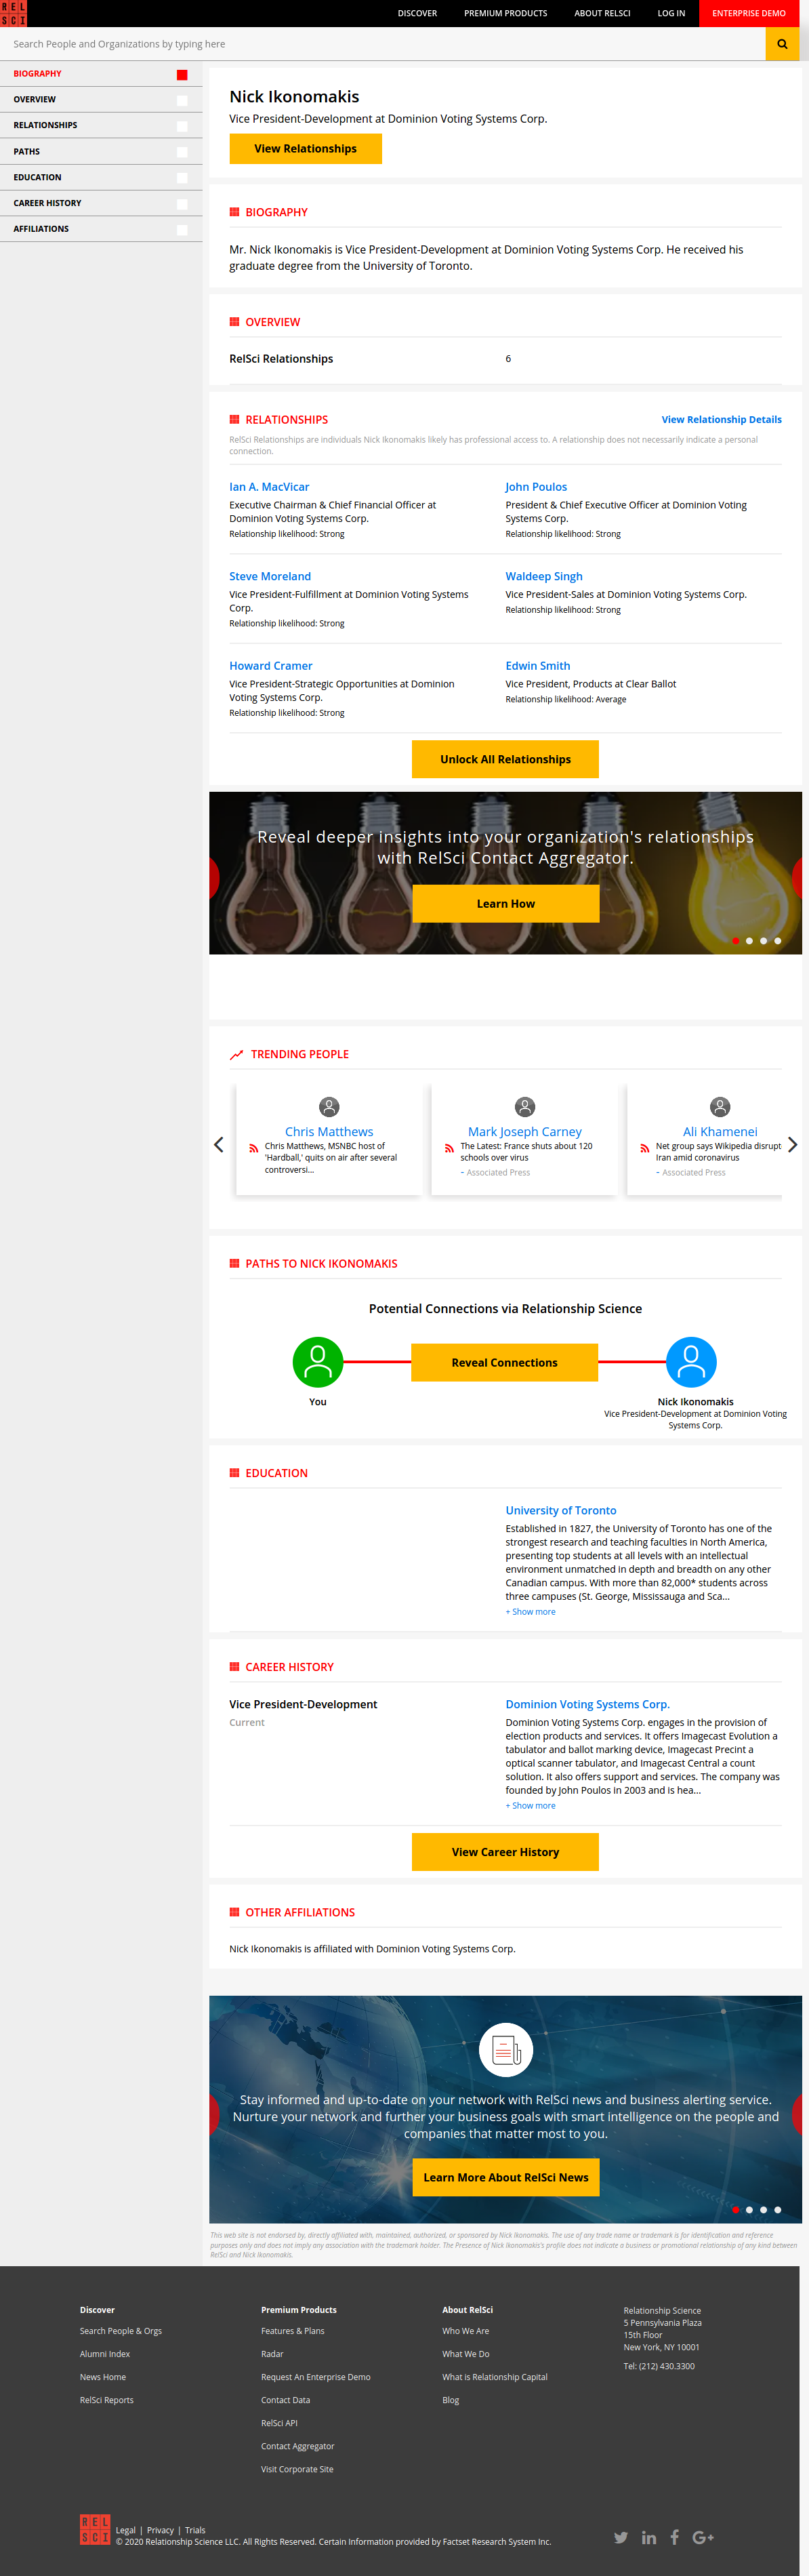This screenshot has height=2576, width=809.
Task: Click the Mark Joseph Carney avatar icon
Action: (525, 1107)
